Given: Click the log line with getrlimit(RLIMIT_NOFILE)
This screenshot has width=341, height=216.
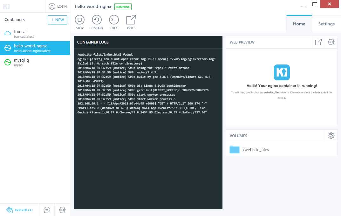Looking at the screenshot, I should point(143,90).
